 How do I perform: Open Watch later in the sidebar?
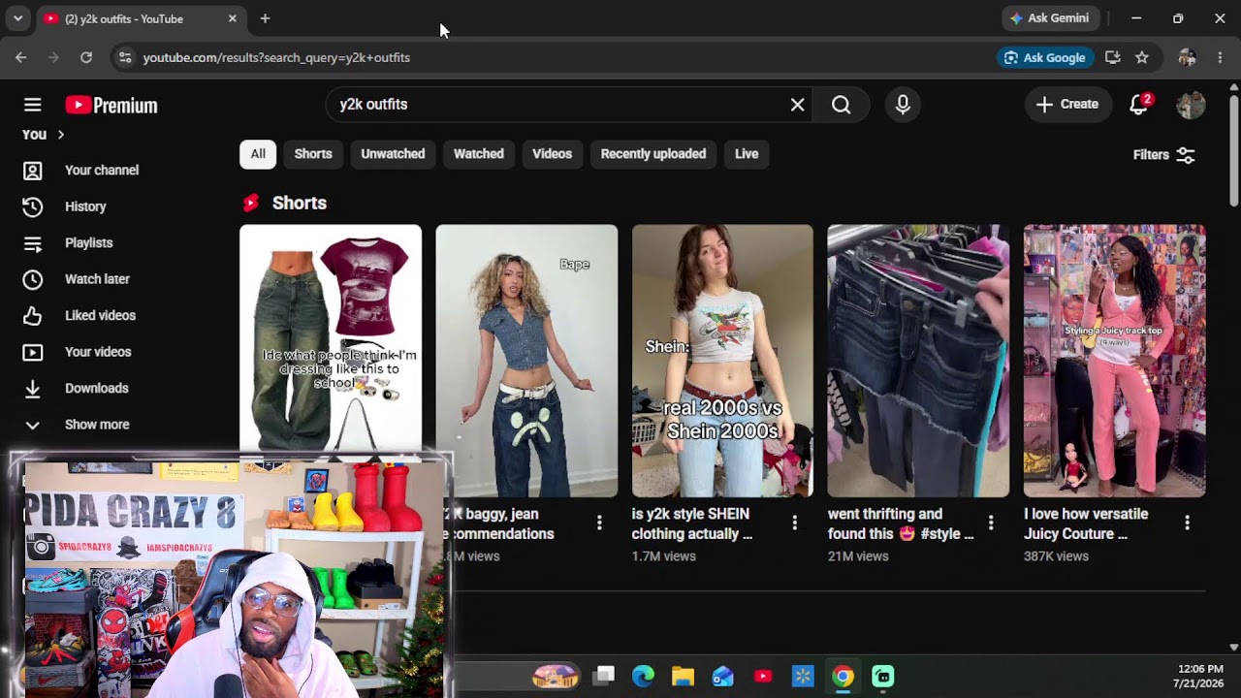pyautogui.click(x=97, y=279)
